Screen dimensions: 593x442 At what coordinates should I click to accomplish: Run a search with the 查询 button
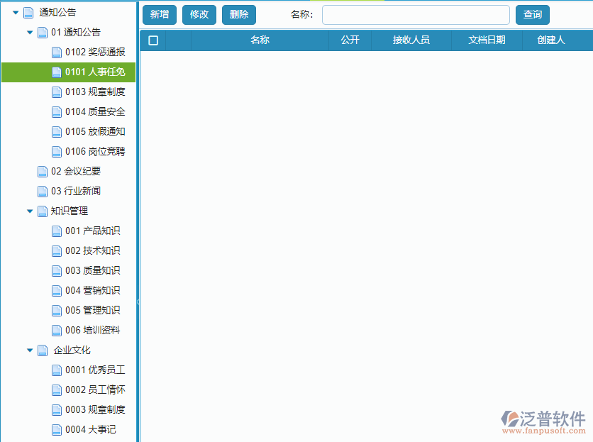[532, 14]
